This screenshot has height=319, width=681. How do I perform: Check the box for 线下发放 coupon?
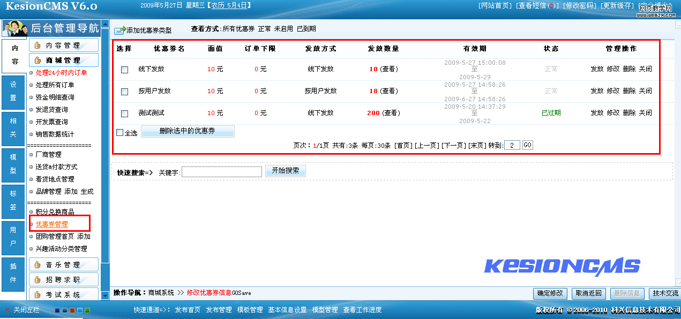pos(125,70)
